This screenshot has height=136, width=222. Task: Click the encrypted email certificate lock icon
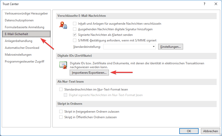coord(63,25)
